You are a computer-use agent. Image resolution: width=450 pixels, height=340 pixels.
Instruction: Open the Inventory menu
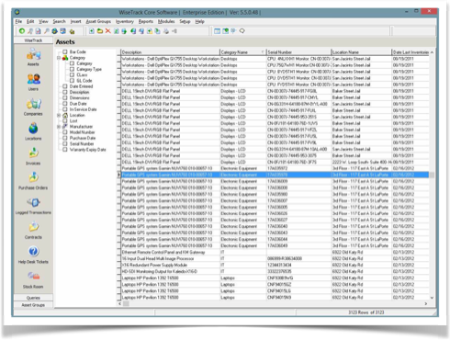125,21
